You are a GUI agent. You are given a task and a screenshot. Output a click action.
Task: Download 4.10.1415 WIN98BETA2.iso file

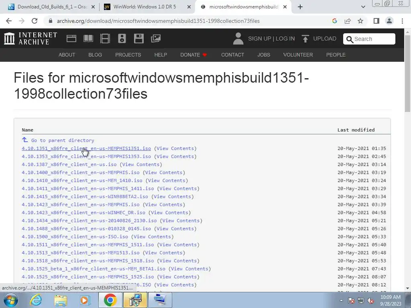pyautogui.click(x=85, y=197)
